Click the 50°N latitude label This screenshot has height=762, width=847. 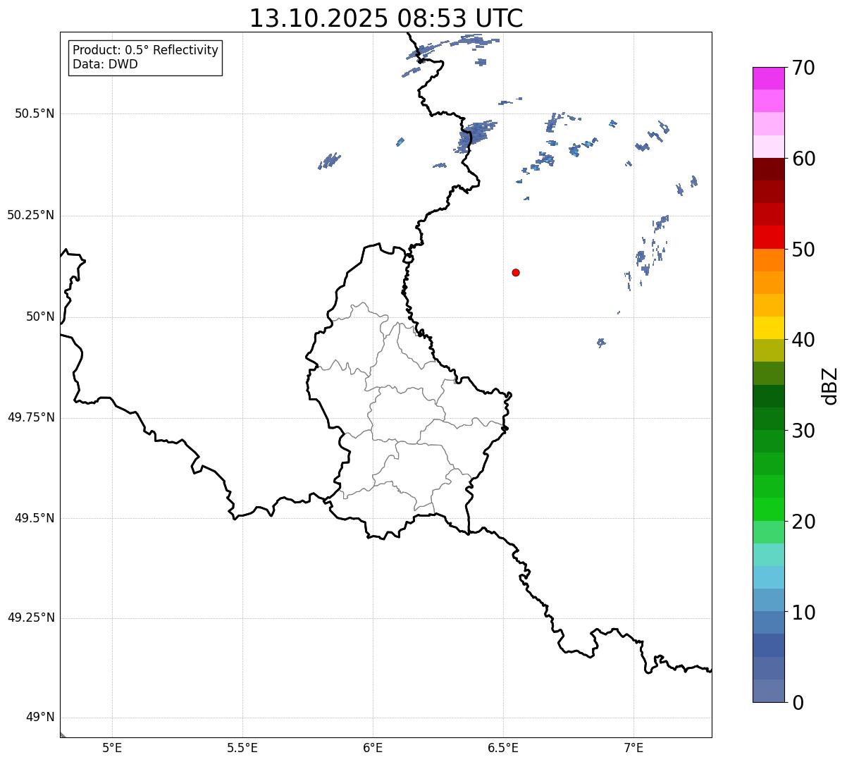click(x=40, y=317)
